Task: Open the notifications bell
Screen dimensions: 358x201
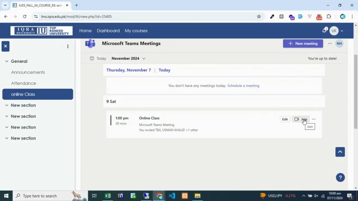Action: [x=324, y=30]
